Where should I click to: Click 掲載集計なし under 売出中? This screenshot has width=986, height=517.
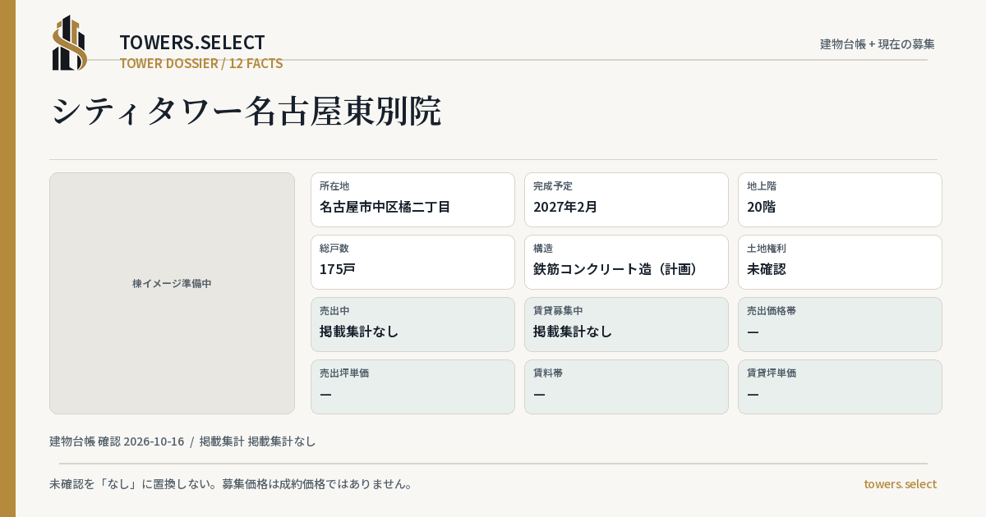pyautogui.click(x=359, y=332)
